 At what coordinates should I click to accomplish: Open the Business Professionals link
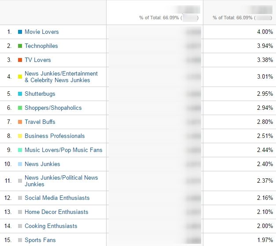pos(55,136)
